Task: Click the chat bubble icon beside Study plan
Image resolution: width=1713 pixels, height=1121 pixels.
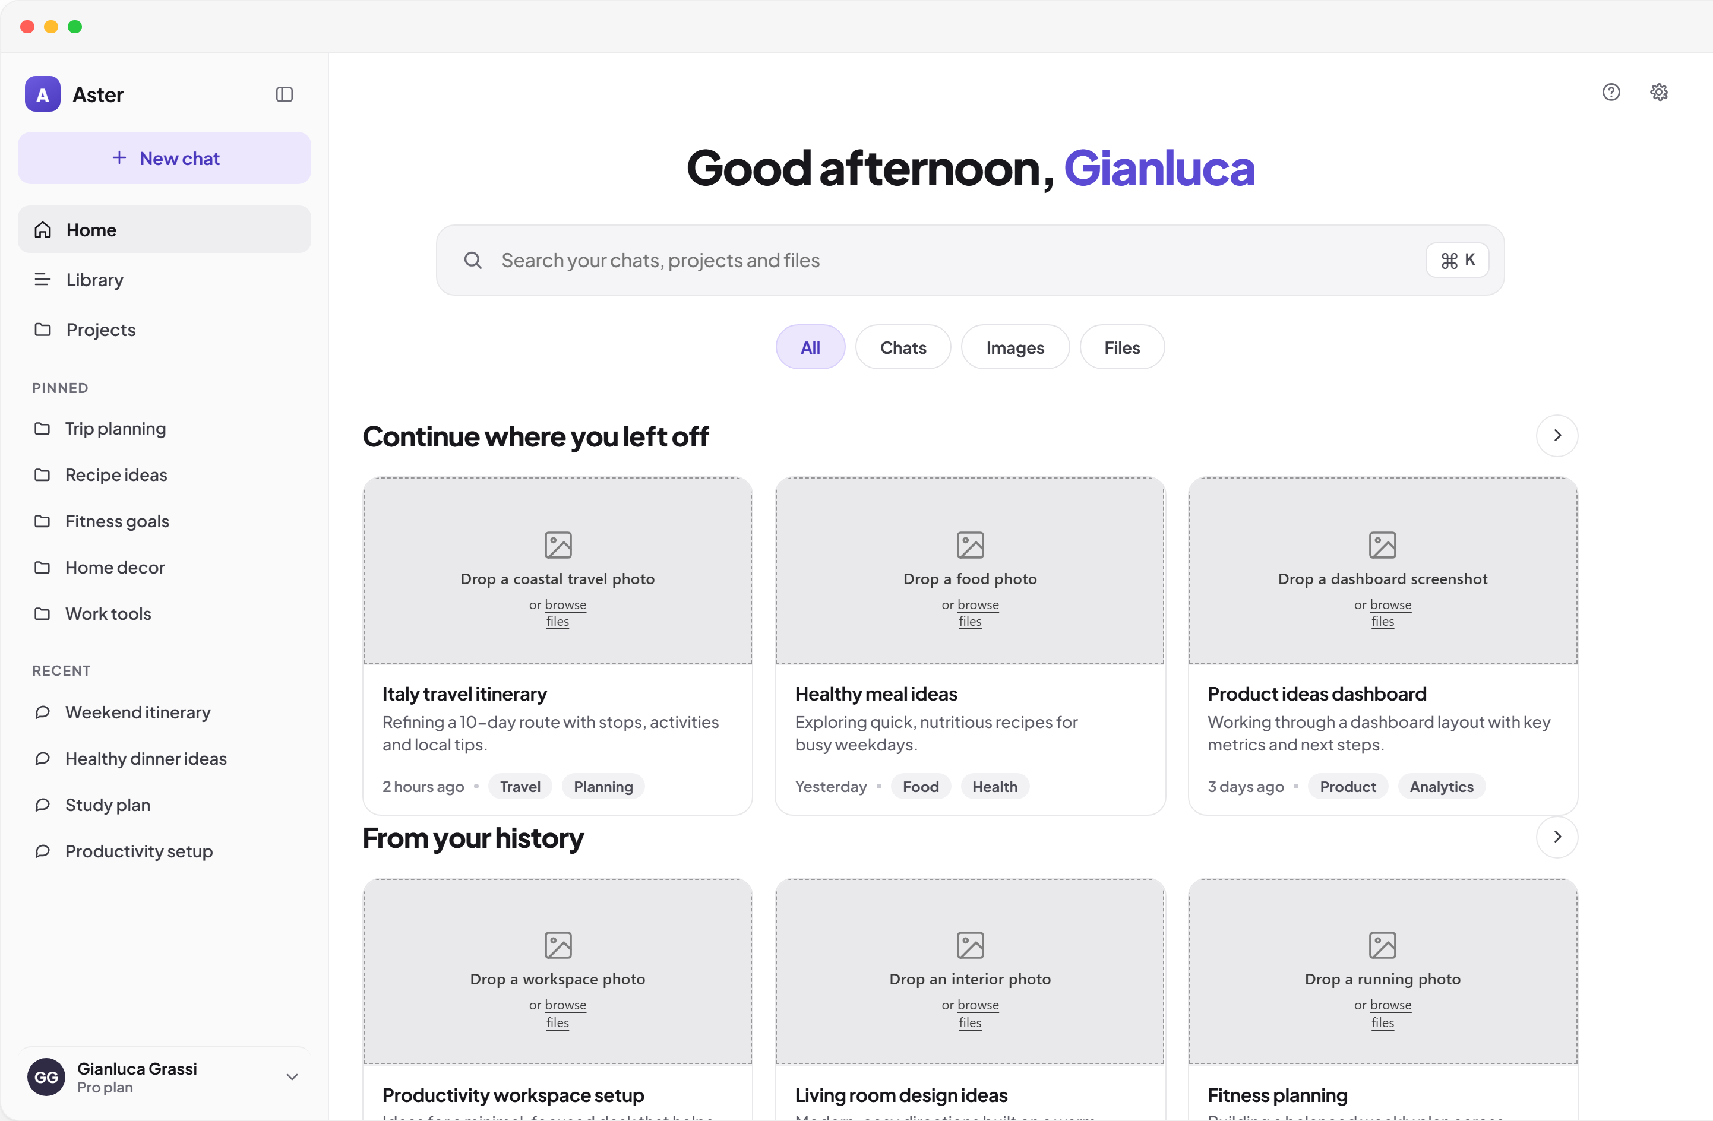Action: pos(42,805)
